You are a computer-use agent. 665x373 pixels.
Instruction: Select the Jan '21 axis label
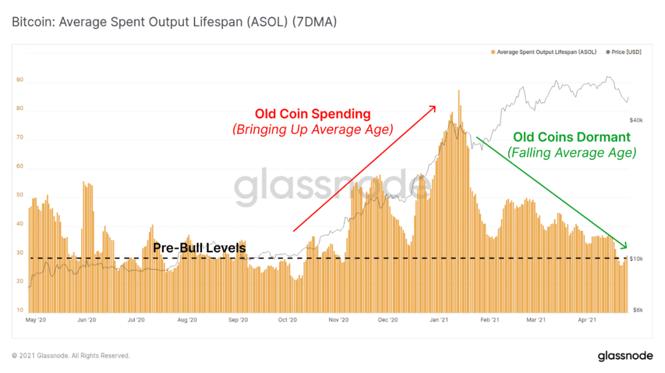point(438,319)
